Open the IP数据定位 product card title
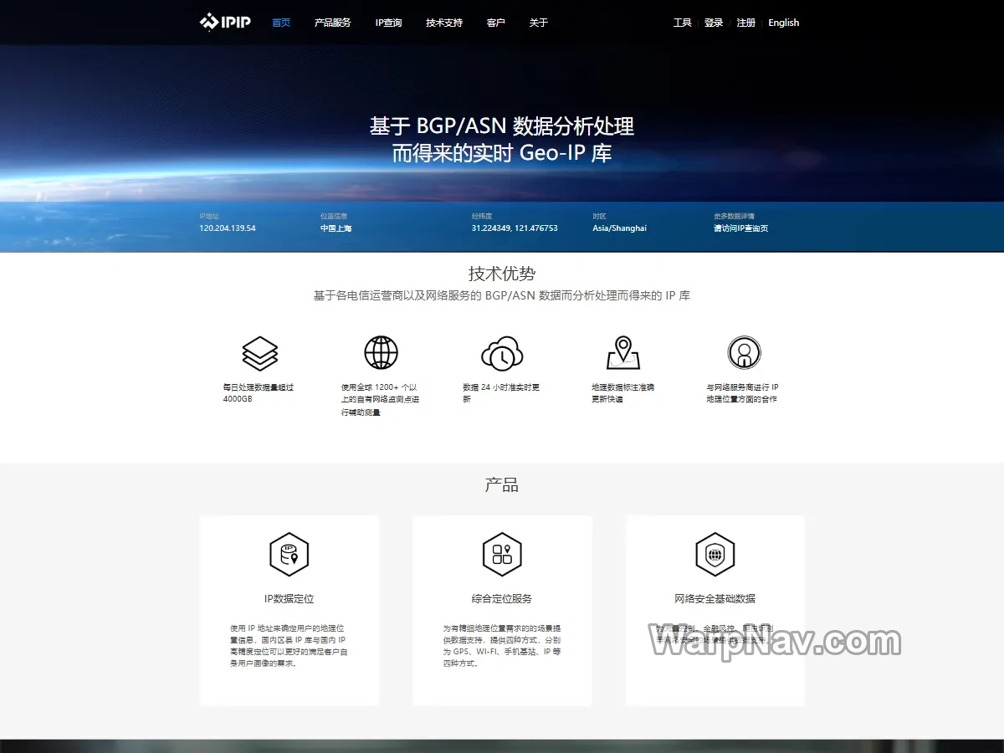The height and width of the screenshot is (753, 1004). [289, 598]
